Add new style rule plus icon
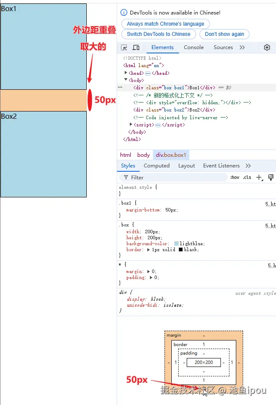 [259, 177]
